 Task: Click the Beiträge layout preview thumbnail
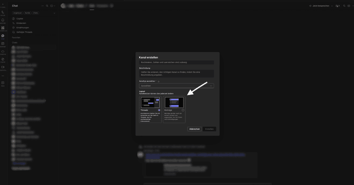(x=174, y=102)
